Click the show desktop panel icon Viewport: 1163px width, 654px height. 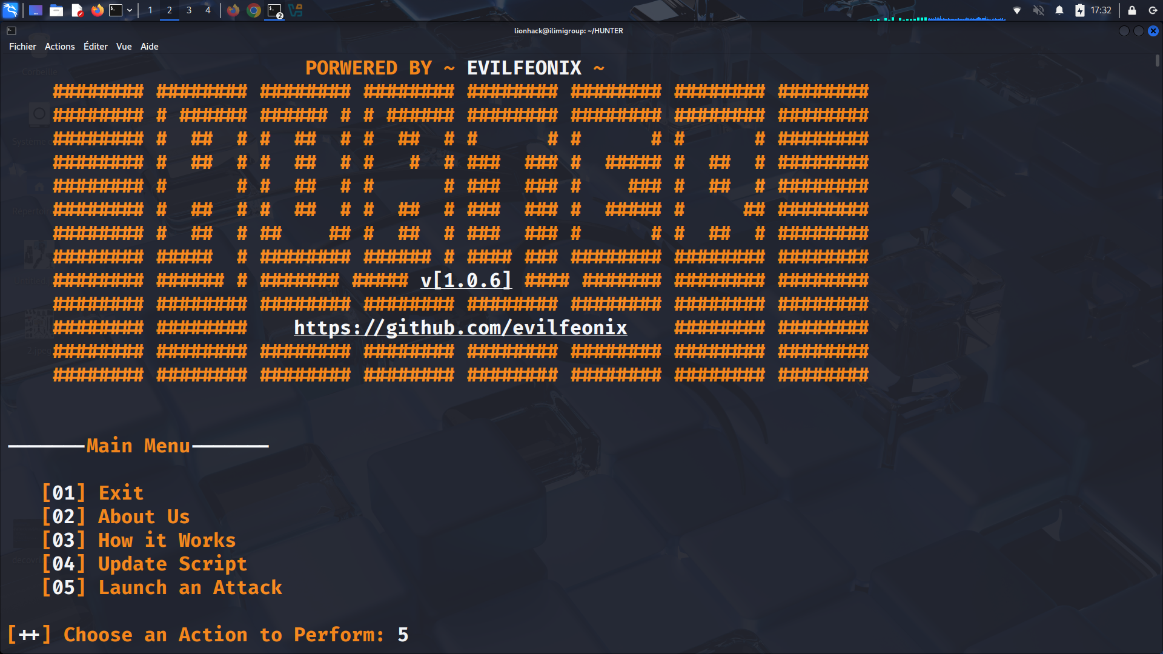[36, 10]
